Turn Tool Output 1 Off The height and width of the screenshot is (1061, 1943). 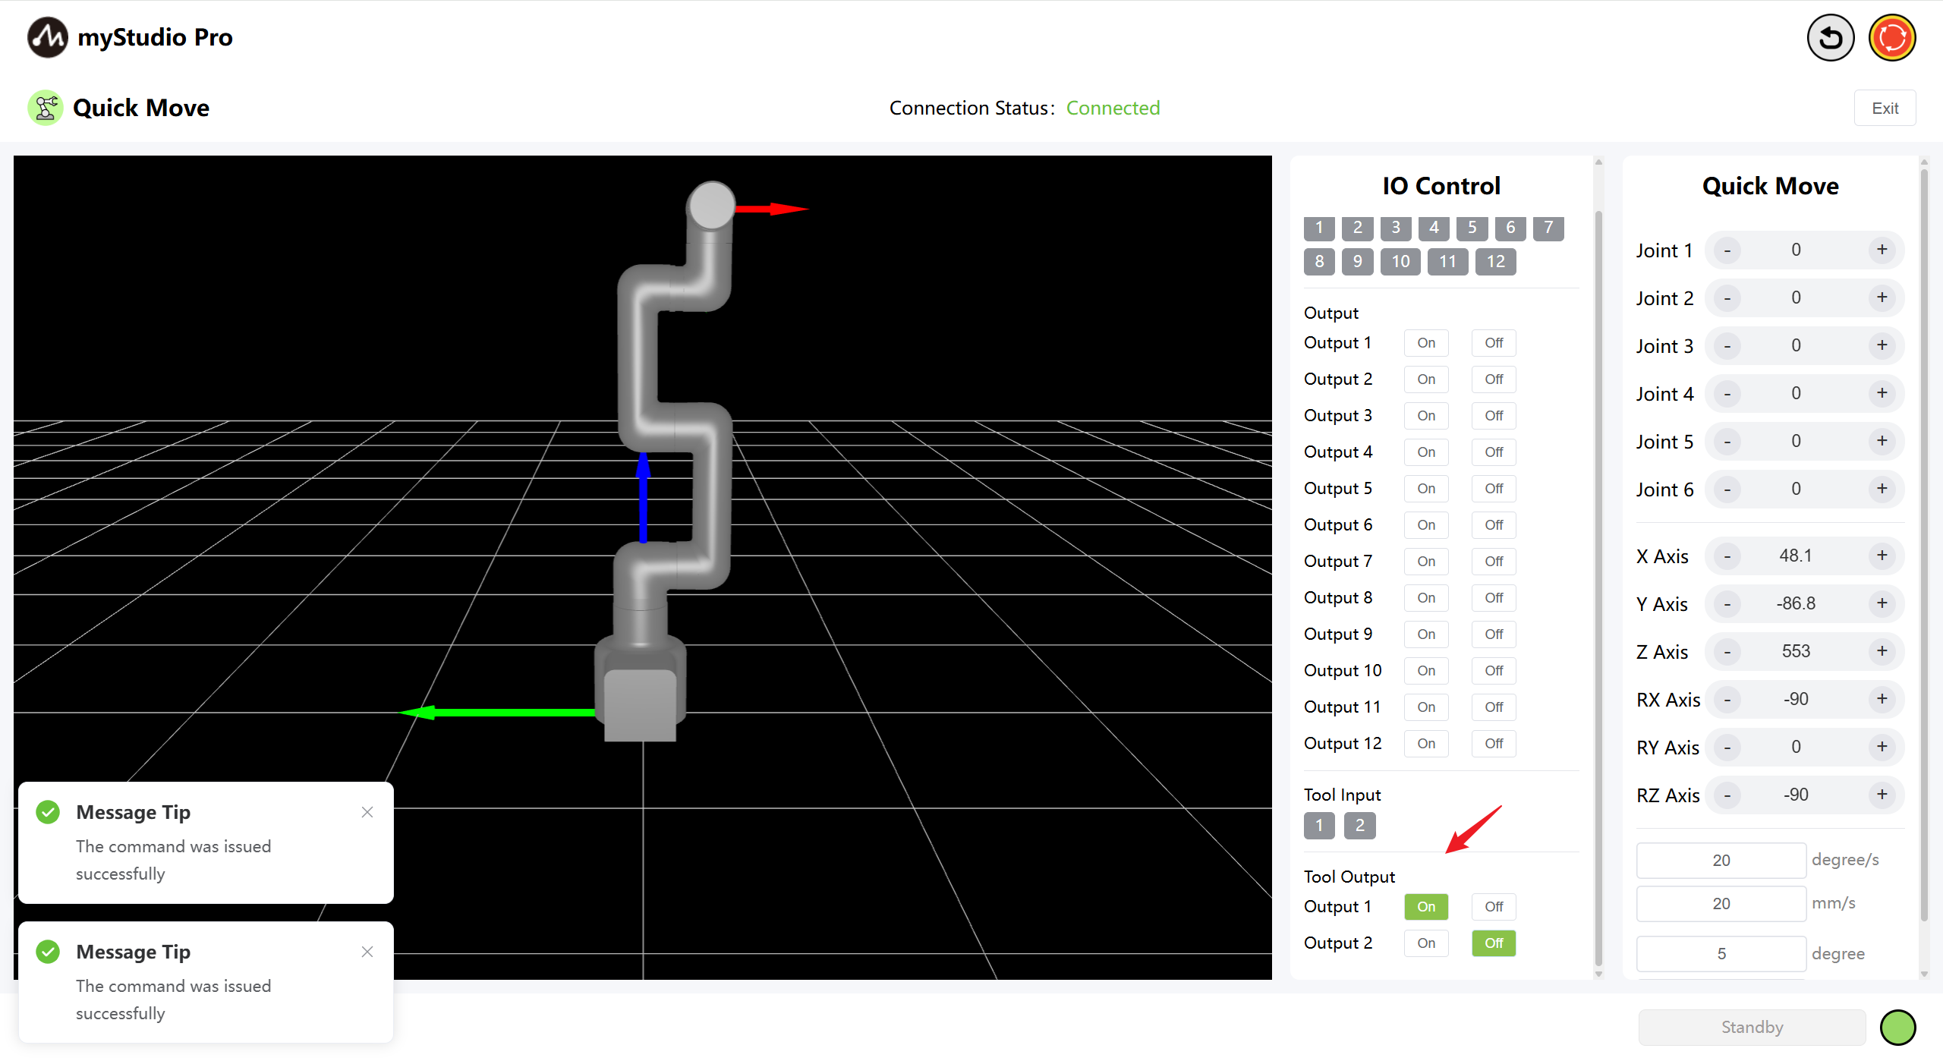click(x=1493, y=907)
